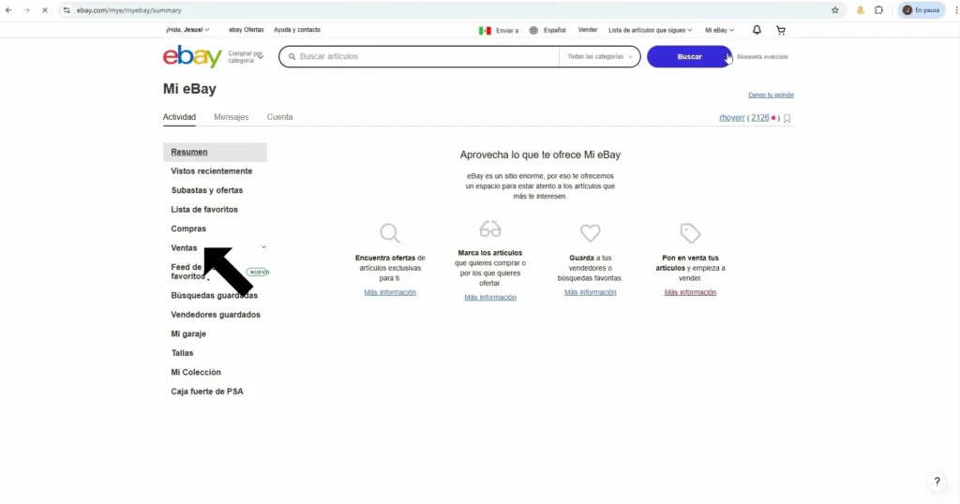Stop loading the page with browser X
The width and height of the screenshot is (960, 504).
coord(44,9)
